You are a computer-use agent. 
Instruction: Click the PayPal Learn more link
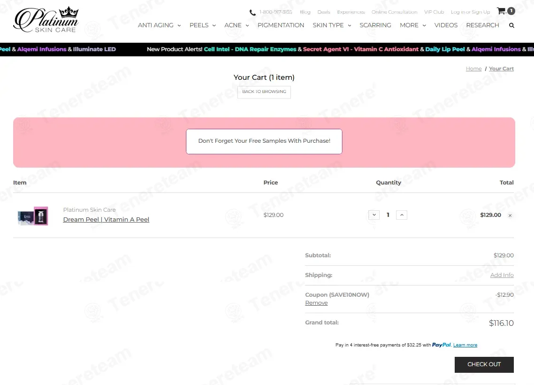coord(465,345)
